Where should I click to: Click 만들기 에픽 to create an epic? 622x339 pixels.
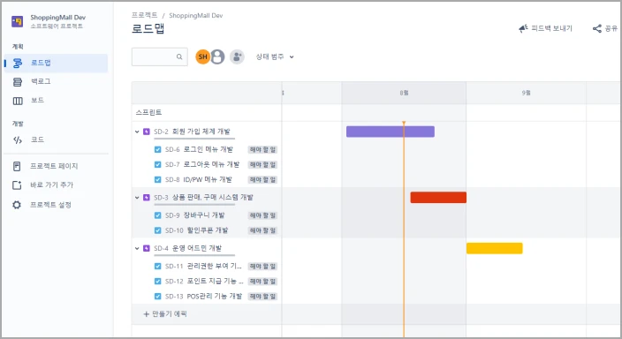click(x=165, y=314)
